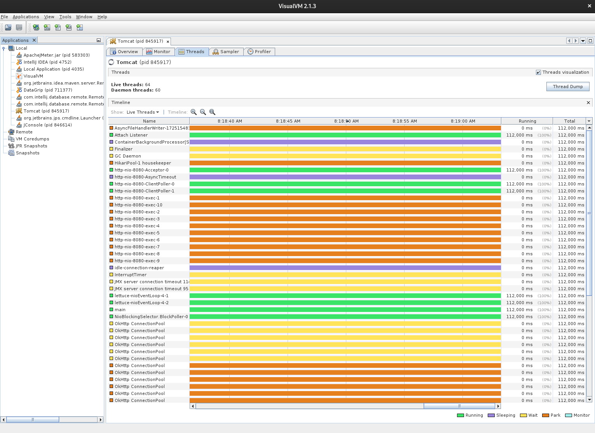This screenshot has height=433, width=595.
Task: Zoom out of the thread timeline
Action: pyautogui.click(x=203, y=112)
